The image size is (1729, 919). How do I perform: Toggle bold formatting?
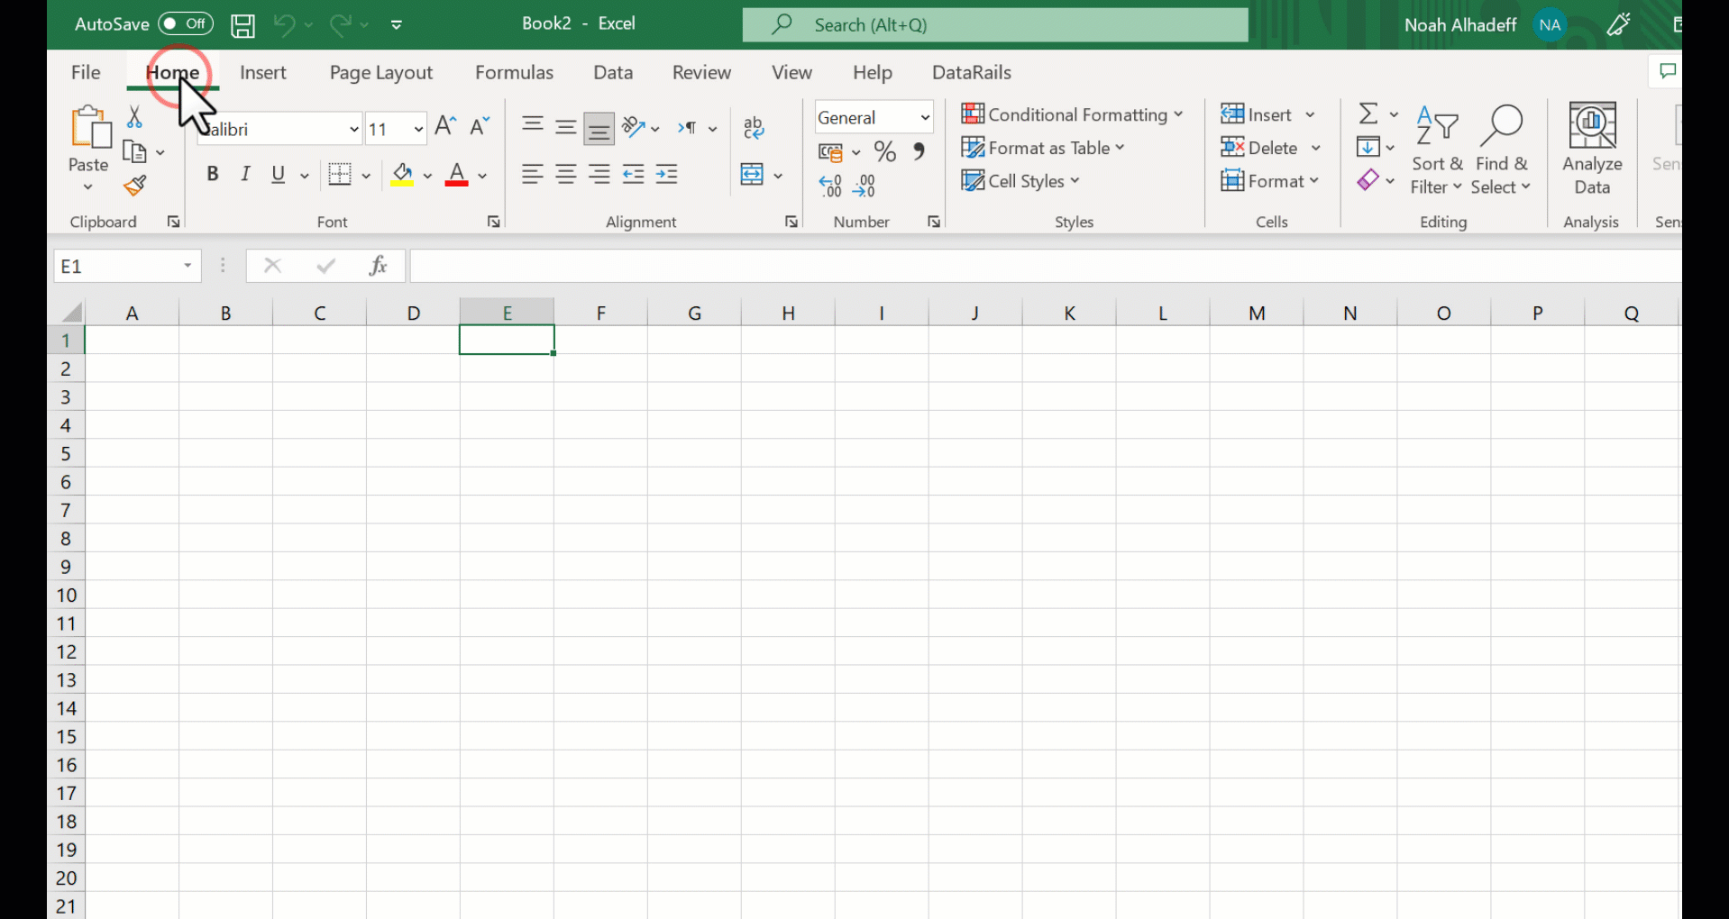pos(213,174)
